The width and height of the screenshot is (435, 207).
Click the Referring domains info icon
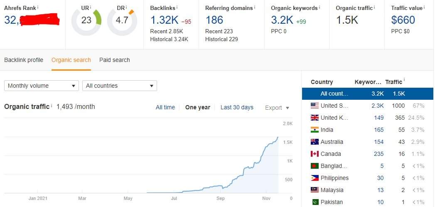coord(255,7)
